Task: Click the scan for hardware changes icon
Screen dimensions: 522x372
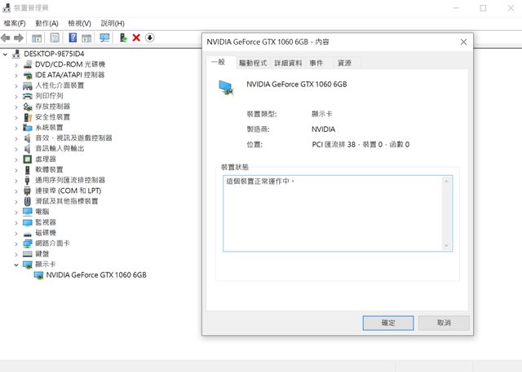Action: tap(104, 37)
